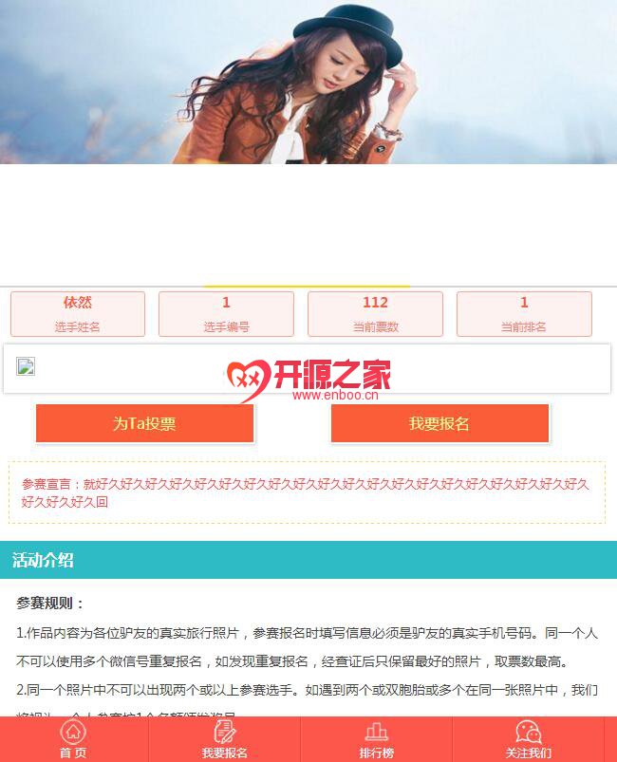Select the 依然 contestant name box

coord(78,314)
